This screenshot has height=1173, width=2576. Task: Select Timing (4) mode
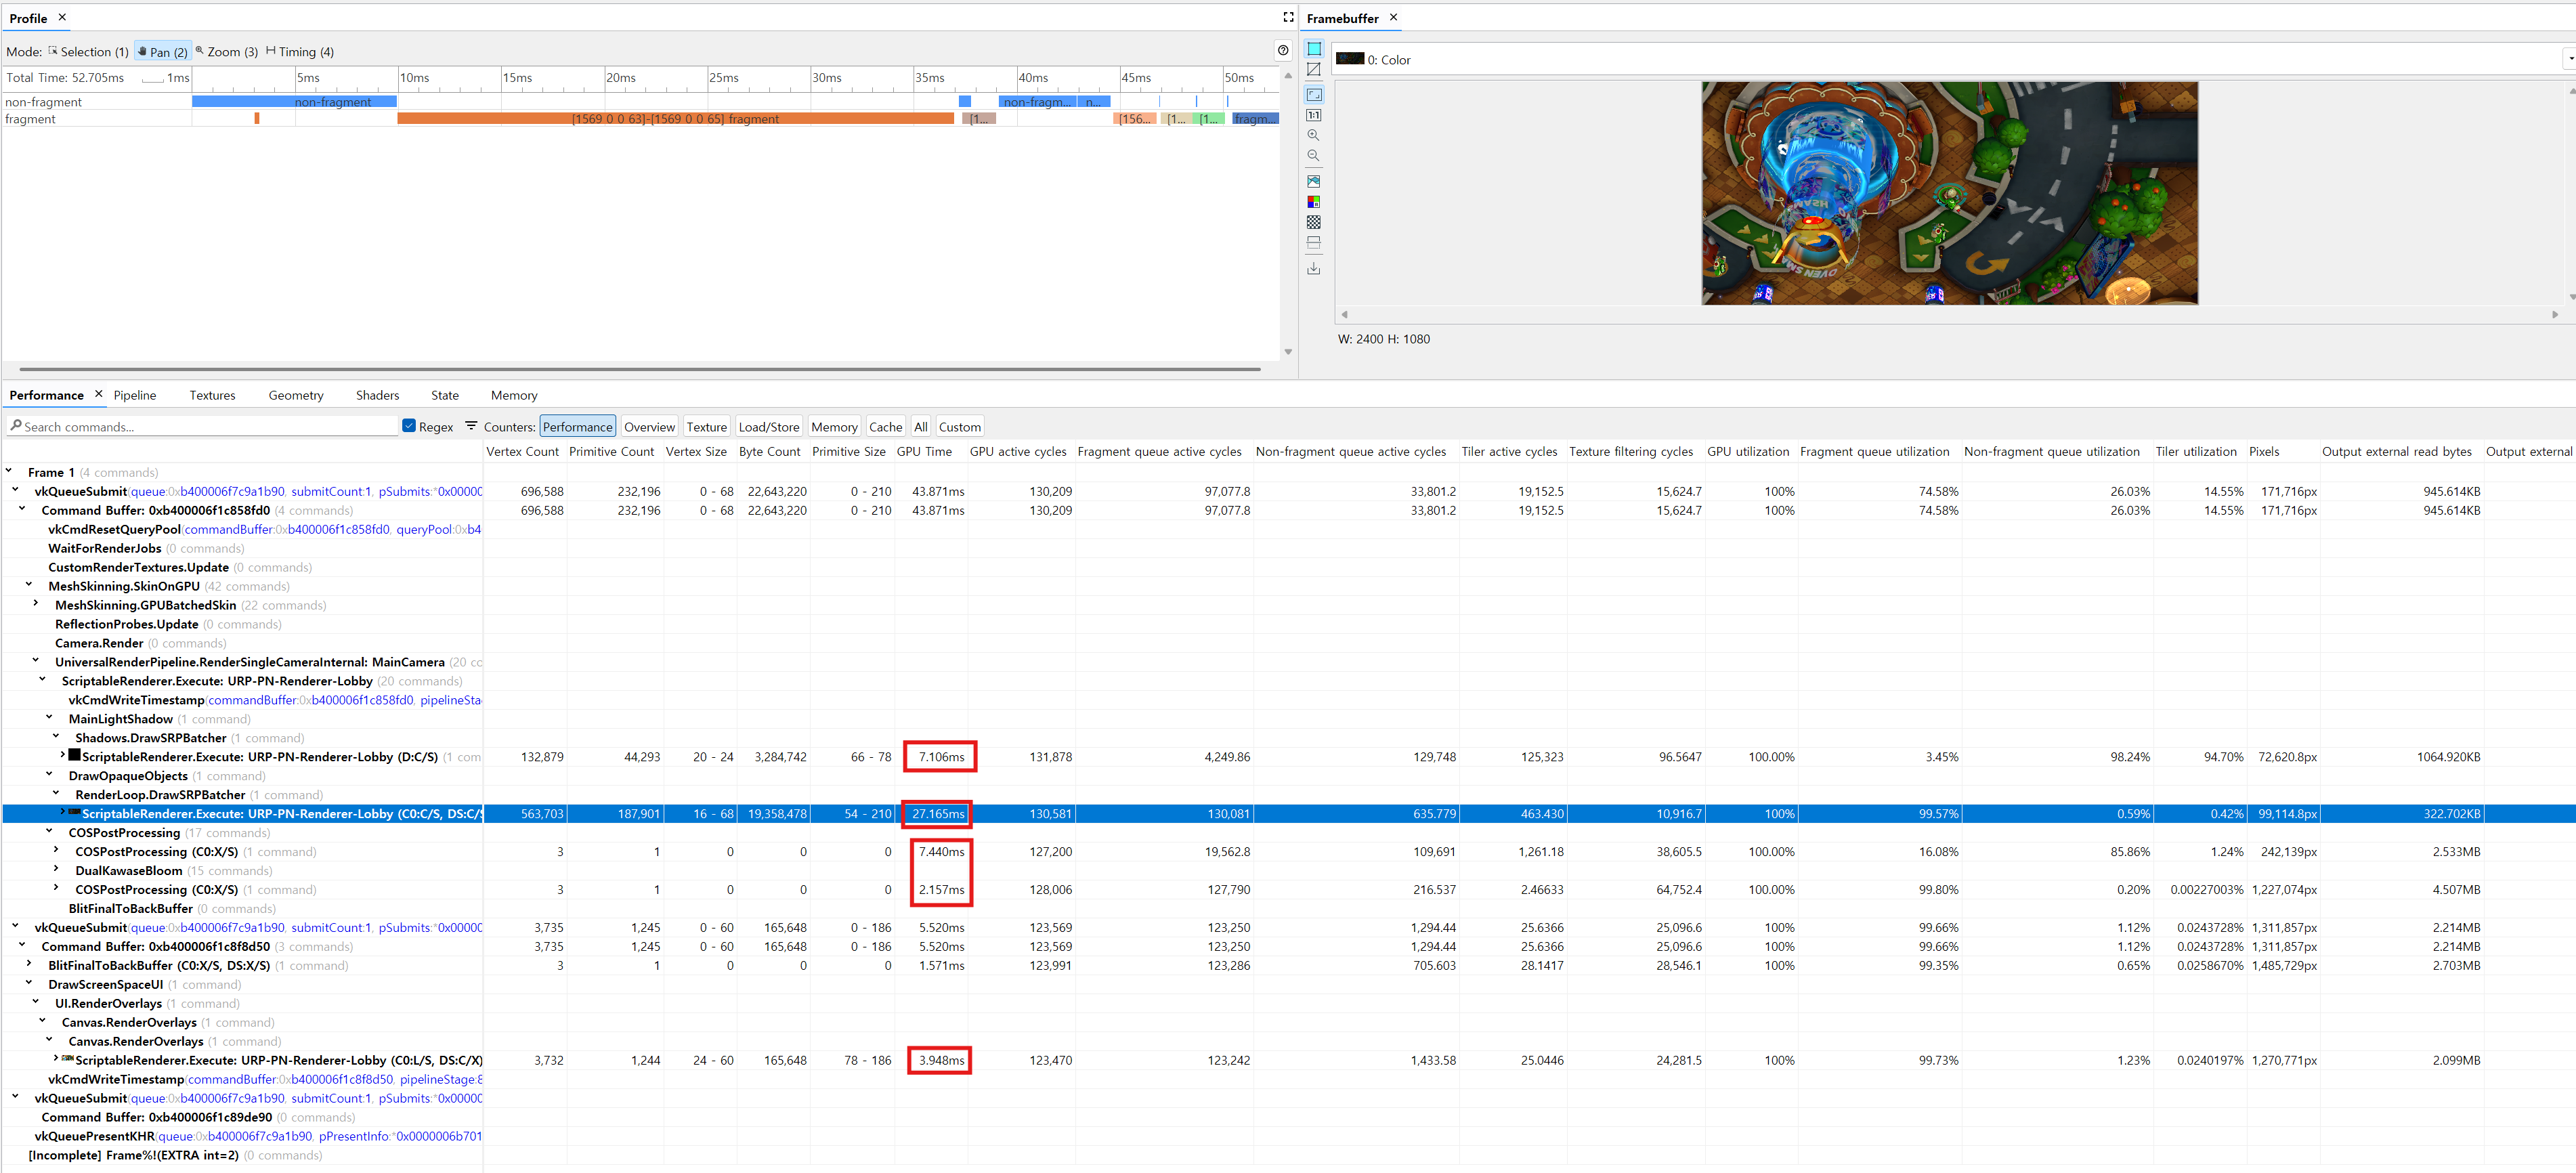(300, 51)
